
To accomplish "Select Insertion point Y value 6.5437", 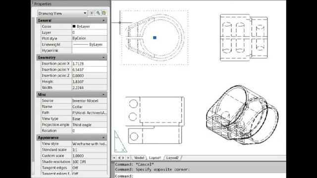I will (90, 70).
